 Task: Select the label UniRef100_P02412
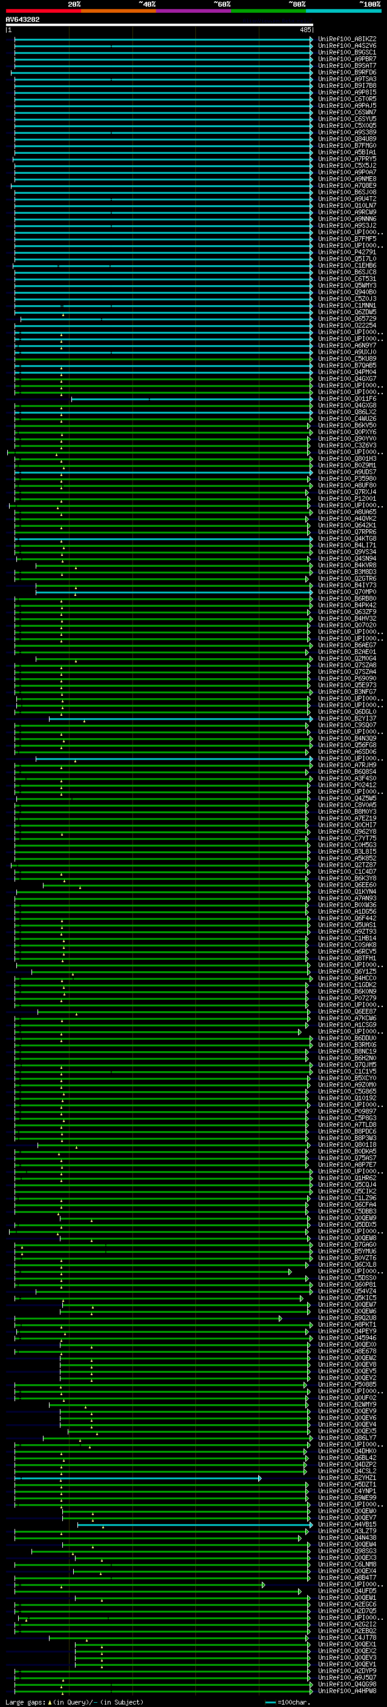point(347,785)
